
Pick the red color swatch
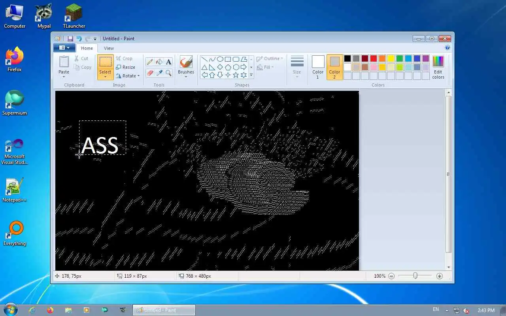tap(373, 58)
